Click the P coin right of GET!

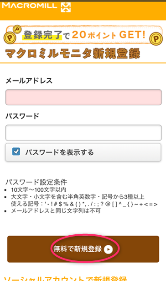click(x=156, y=39)
